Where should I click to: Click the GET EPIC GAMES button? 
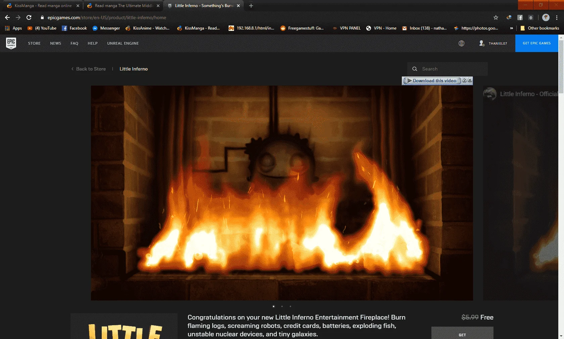click(537, 43)
